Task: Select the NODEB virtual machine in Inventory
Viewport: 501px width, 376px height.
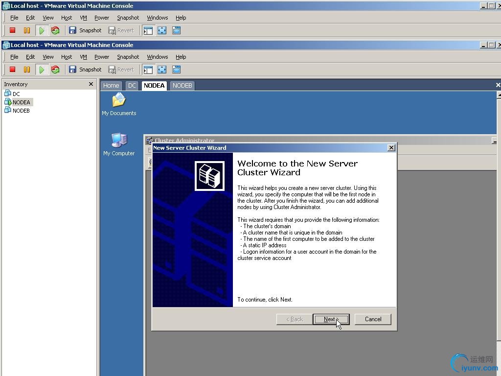Action: tap(17, 110)
